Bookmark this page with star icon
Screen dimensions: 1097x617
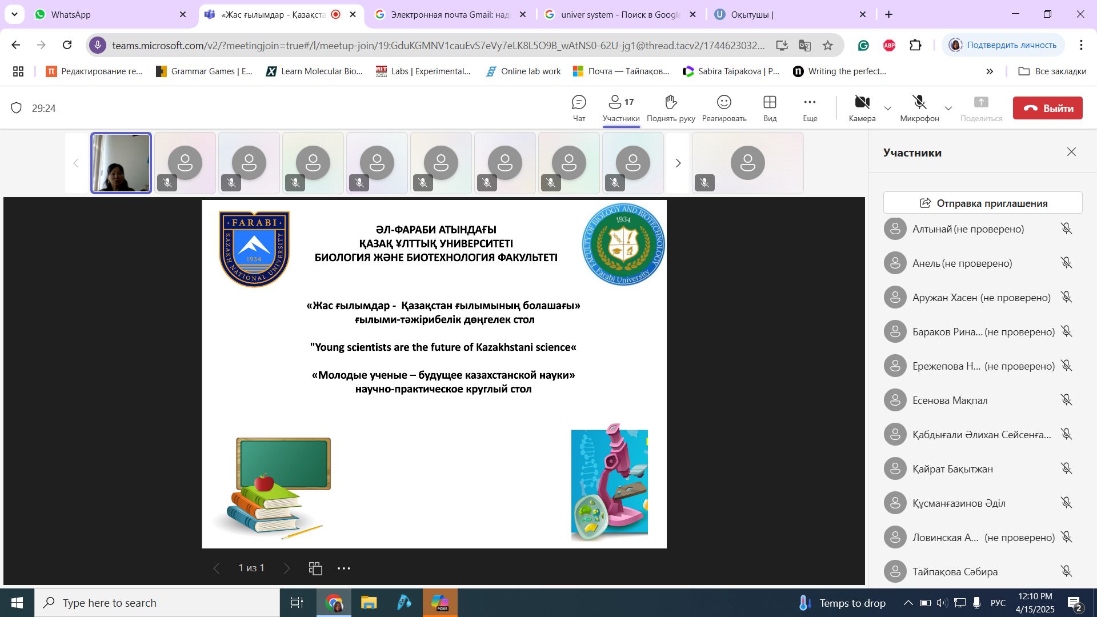point(827,45)
